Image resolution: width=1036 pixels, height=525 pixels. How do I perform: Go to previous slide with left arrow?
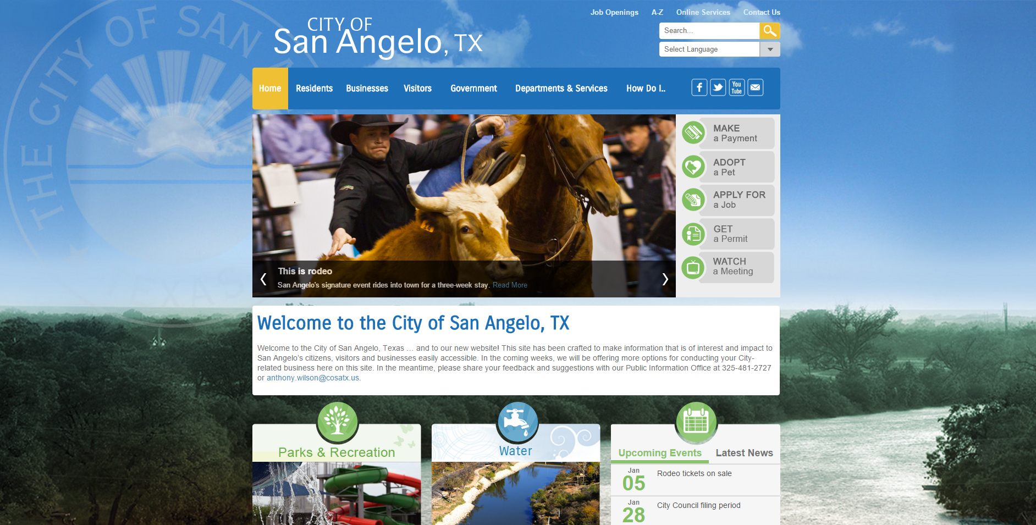(263, 279)
